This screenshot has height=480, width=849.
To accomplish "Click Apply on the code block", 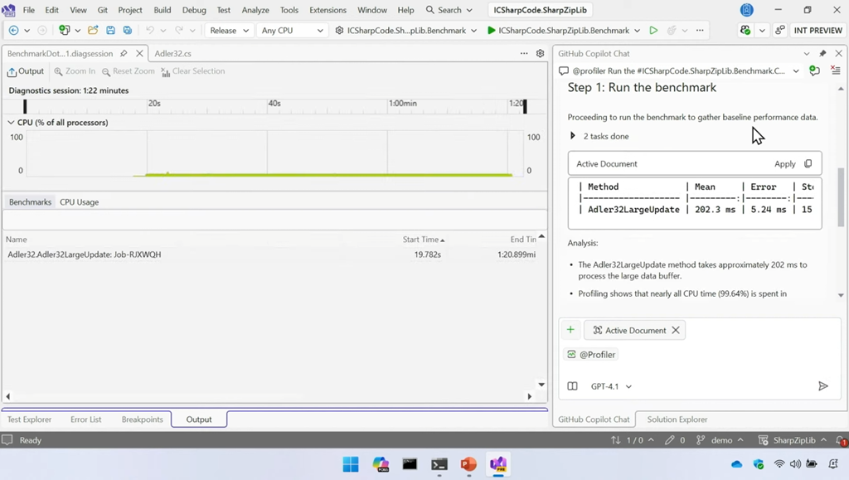I will (x=784, y=164).
